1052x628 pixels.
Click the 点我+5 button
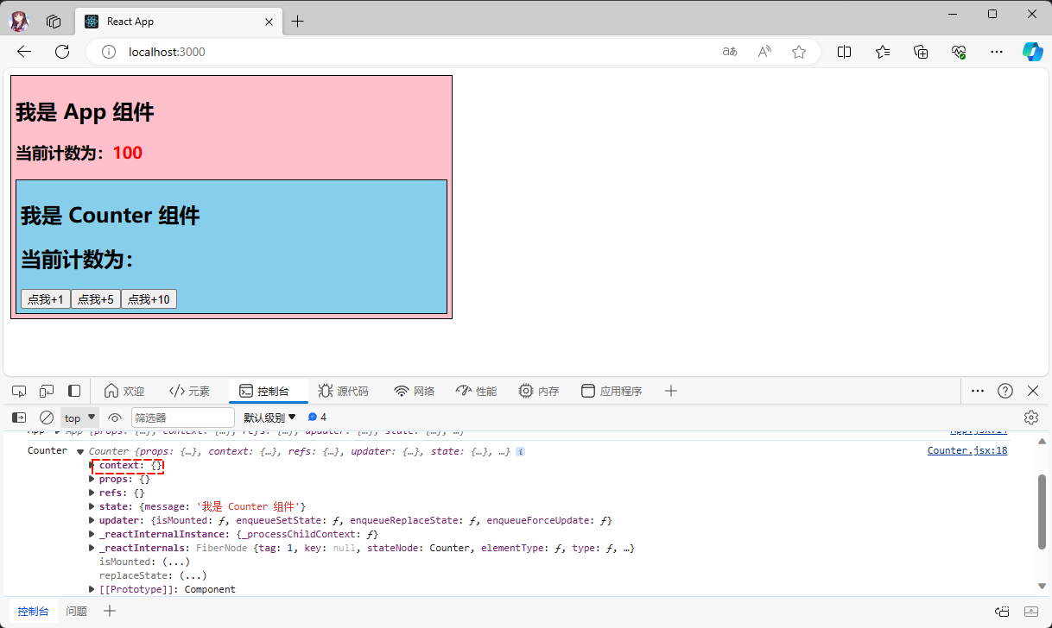[96, 299]
